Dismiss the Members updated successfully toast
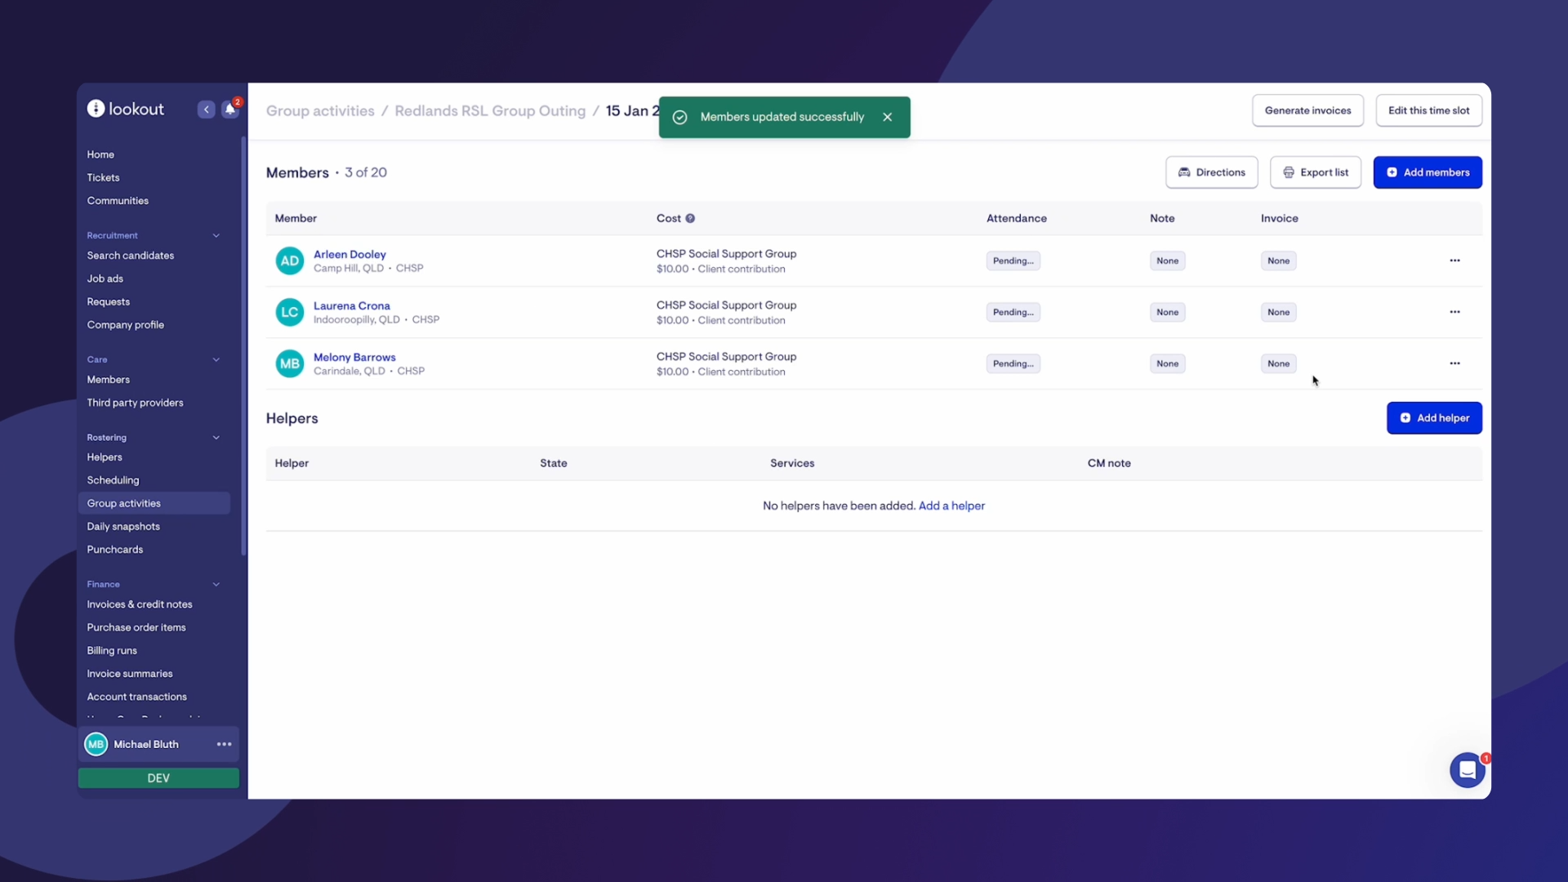 pyautogui.click(x=888, y=117)
